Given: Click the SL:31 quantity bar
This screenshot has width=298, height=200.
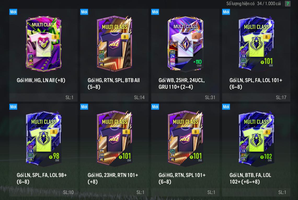Looking at the screenshot, I should (185, 97).
